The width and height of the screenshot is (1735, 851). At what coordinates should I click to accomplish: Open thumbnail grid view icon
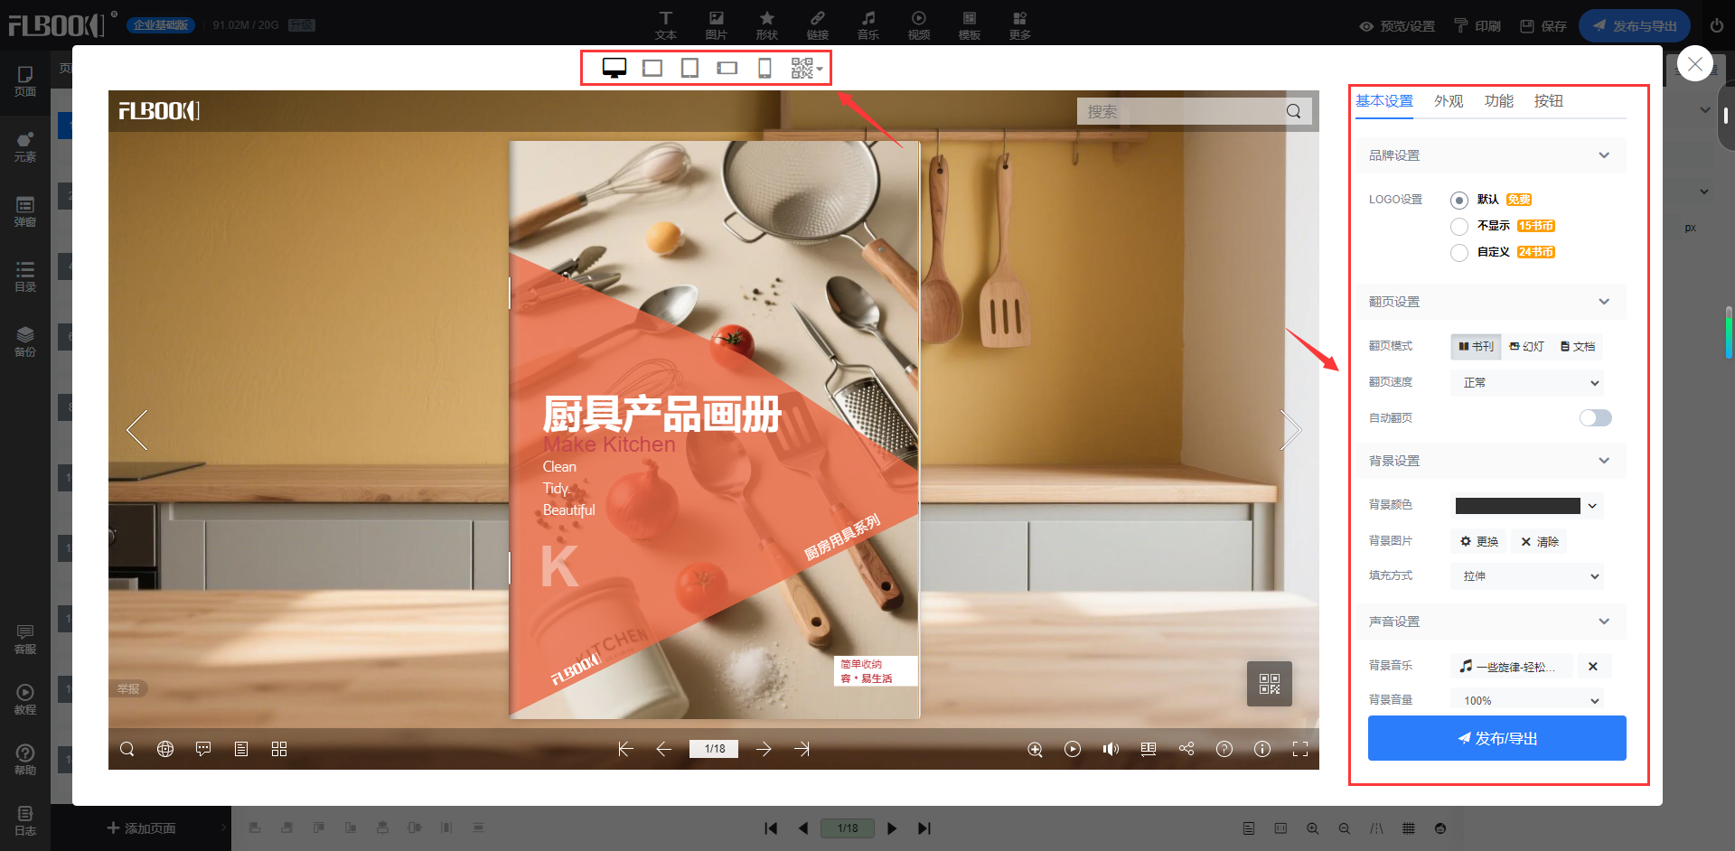pos(279,749)
